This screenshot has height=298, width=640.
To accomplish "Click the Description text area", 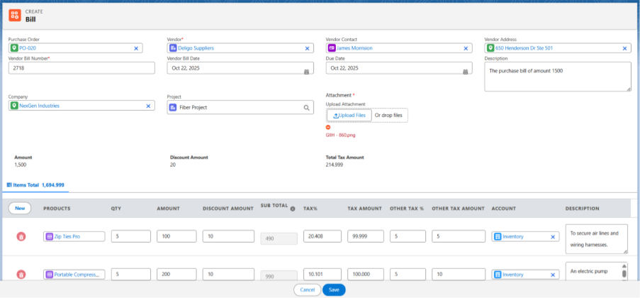I will coord(557,76).
